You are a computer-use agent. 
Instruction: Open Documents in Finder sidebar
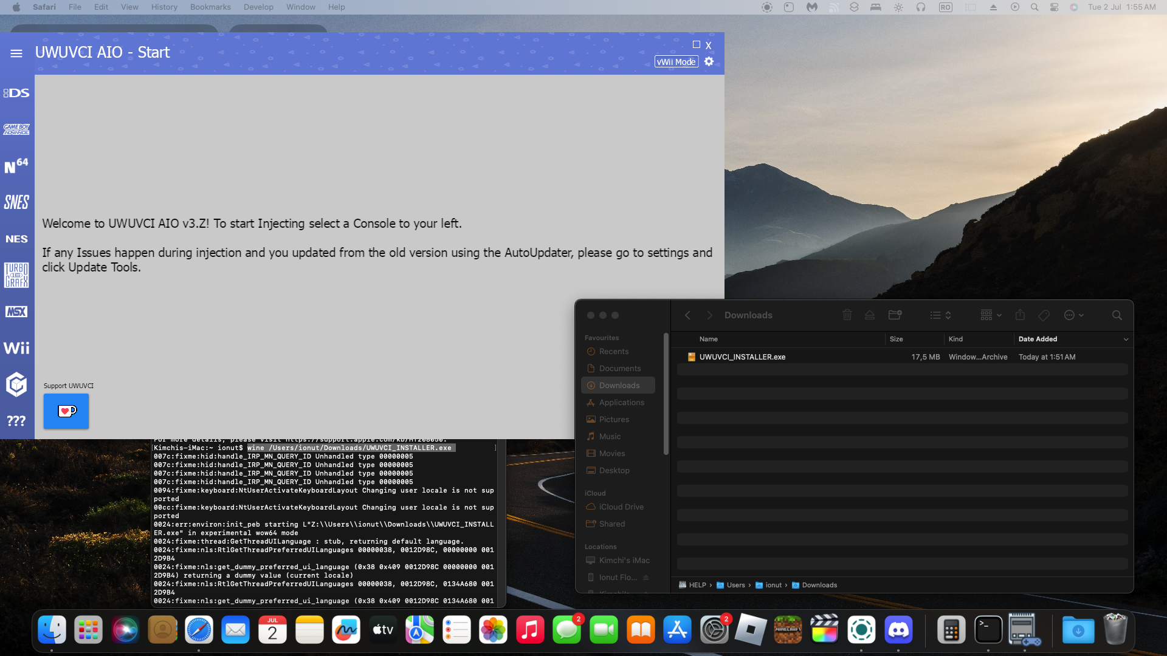pyautogui.click(x=618, y=369)
